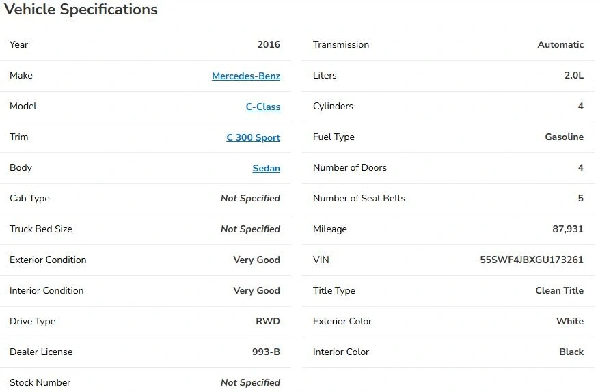Image resolution: width=598 pixels, height=392 pixels.
Task: Click the Automatic transmission value
Action: coord(560,44)
